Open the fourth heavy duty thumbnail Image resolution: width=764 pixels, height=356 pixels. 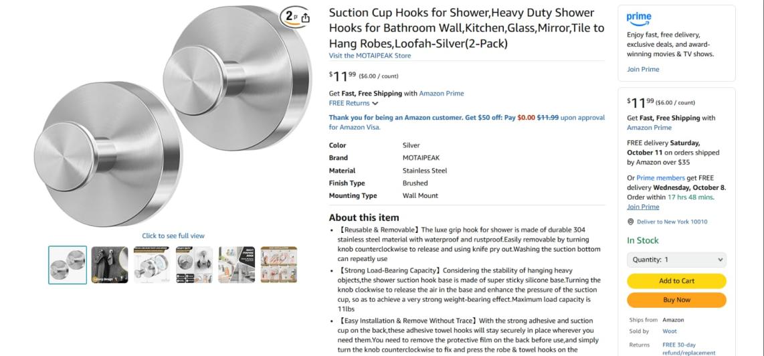coord(194,265)
